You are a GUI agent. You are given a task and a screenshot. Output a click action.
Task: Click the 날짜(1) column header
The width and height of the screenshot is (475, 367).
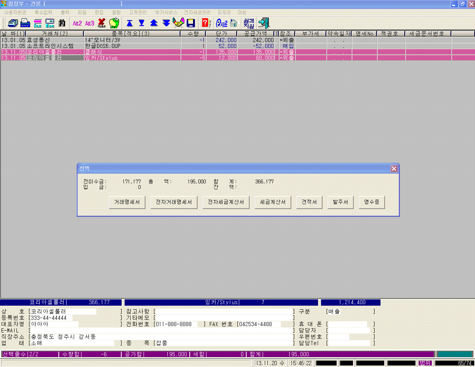13,33
